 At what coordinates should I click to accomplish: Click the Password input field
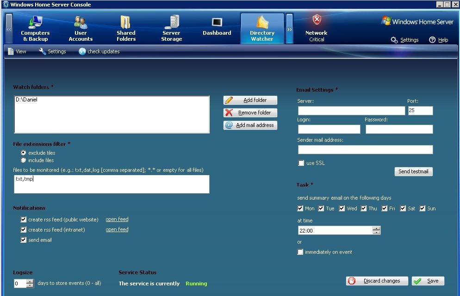coord(399,129)
